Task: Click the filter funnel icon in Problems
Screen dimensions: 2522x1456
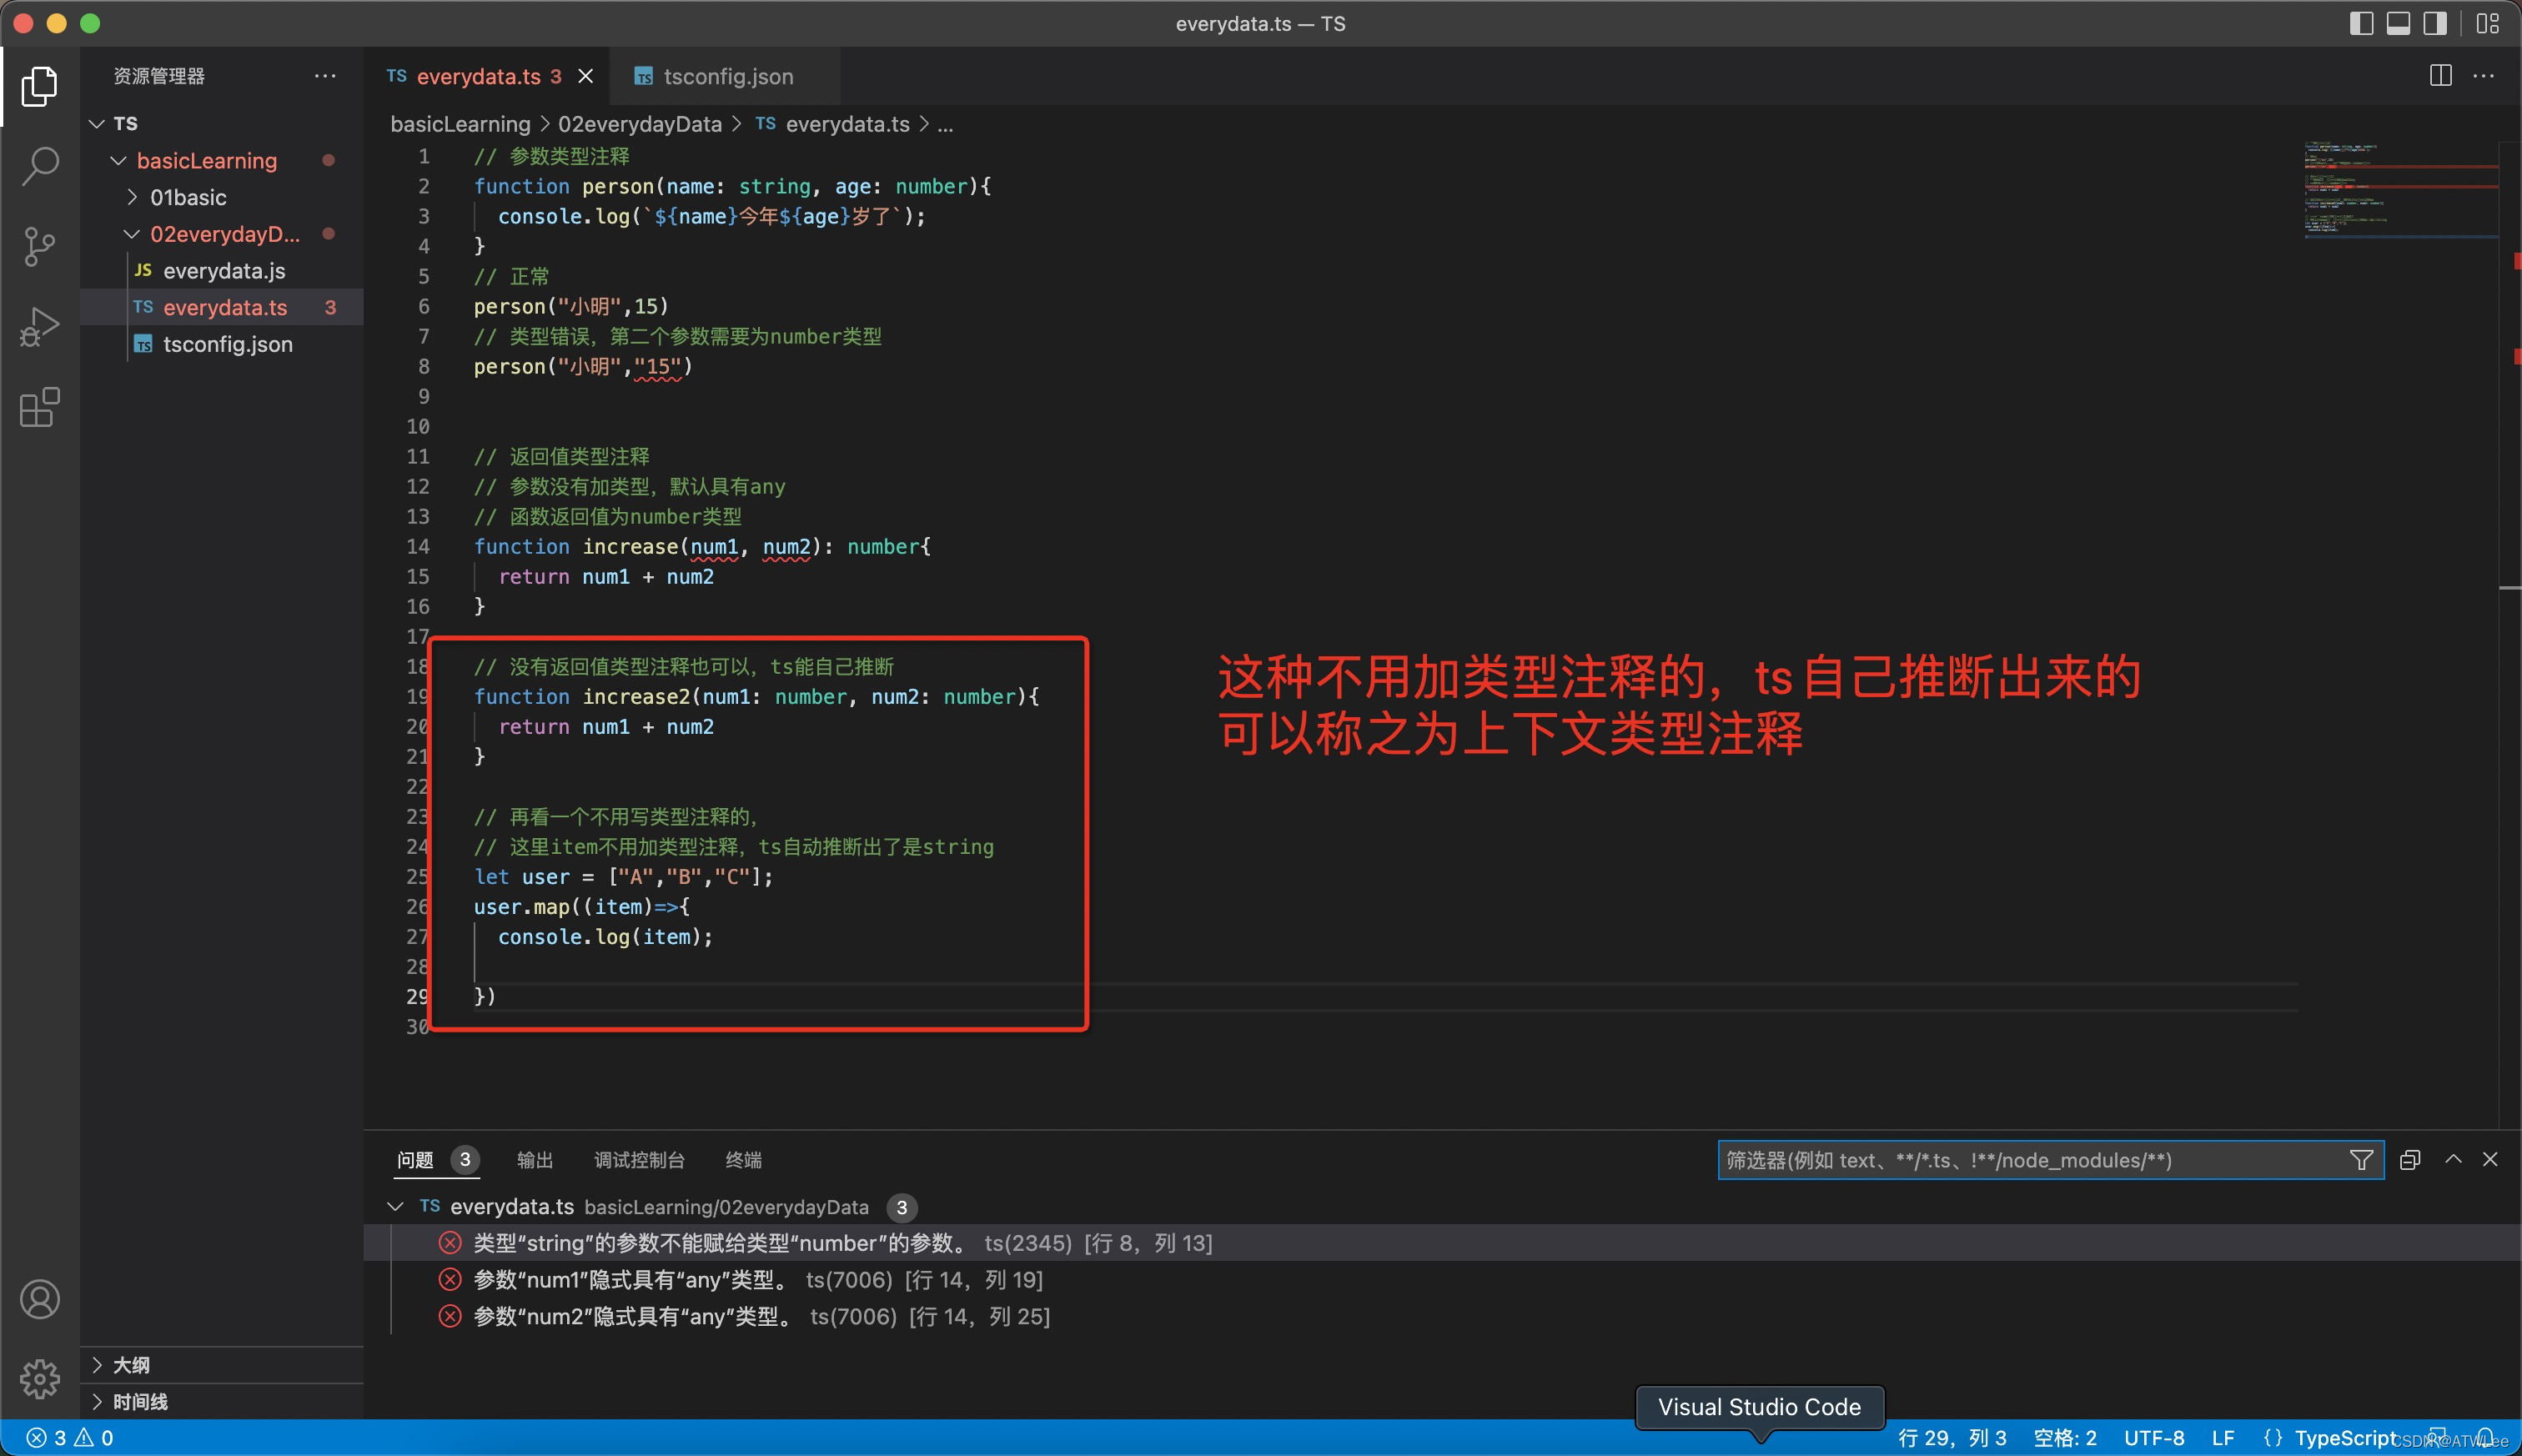Action: pyautogui.click(x=2361, y=1160)
